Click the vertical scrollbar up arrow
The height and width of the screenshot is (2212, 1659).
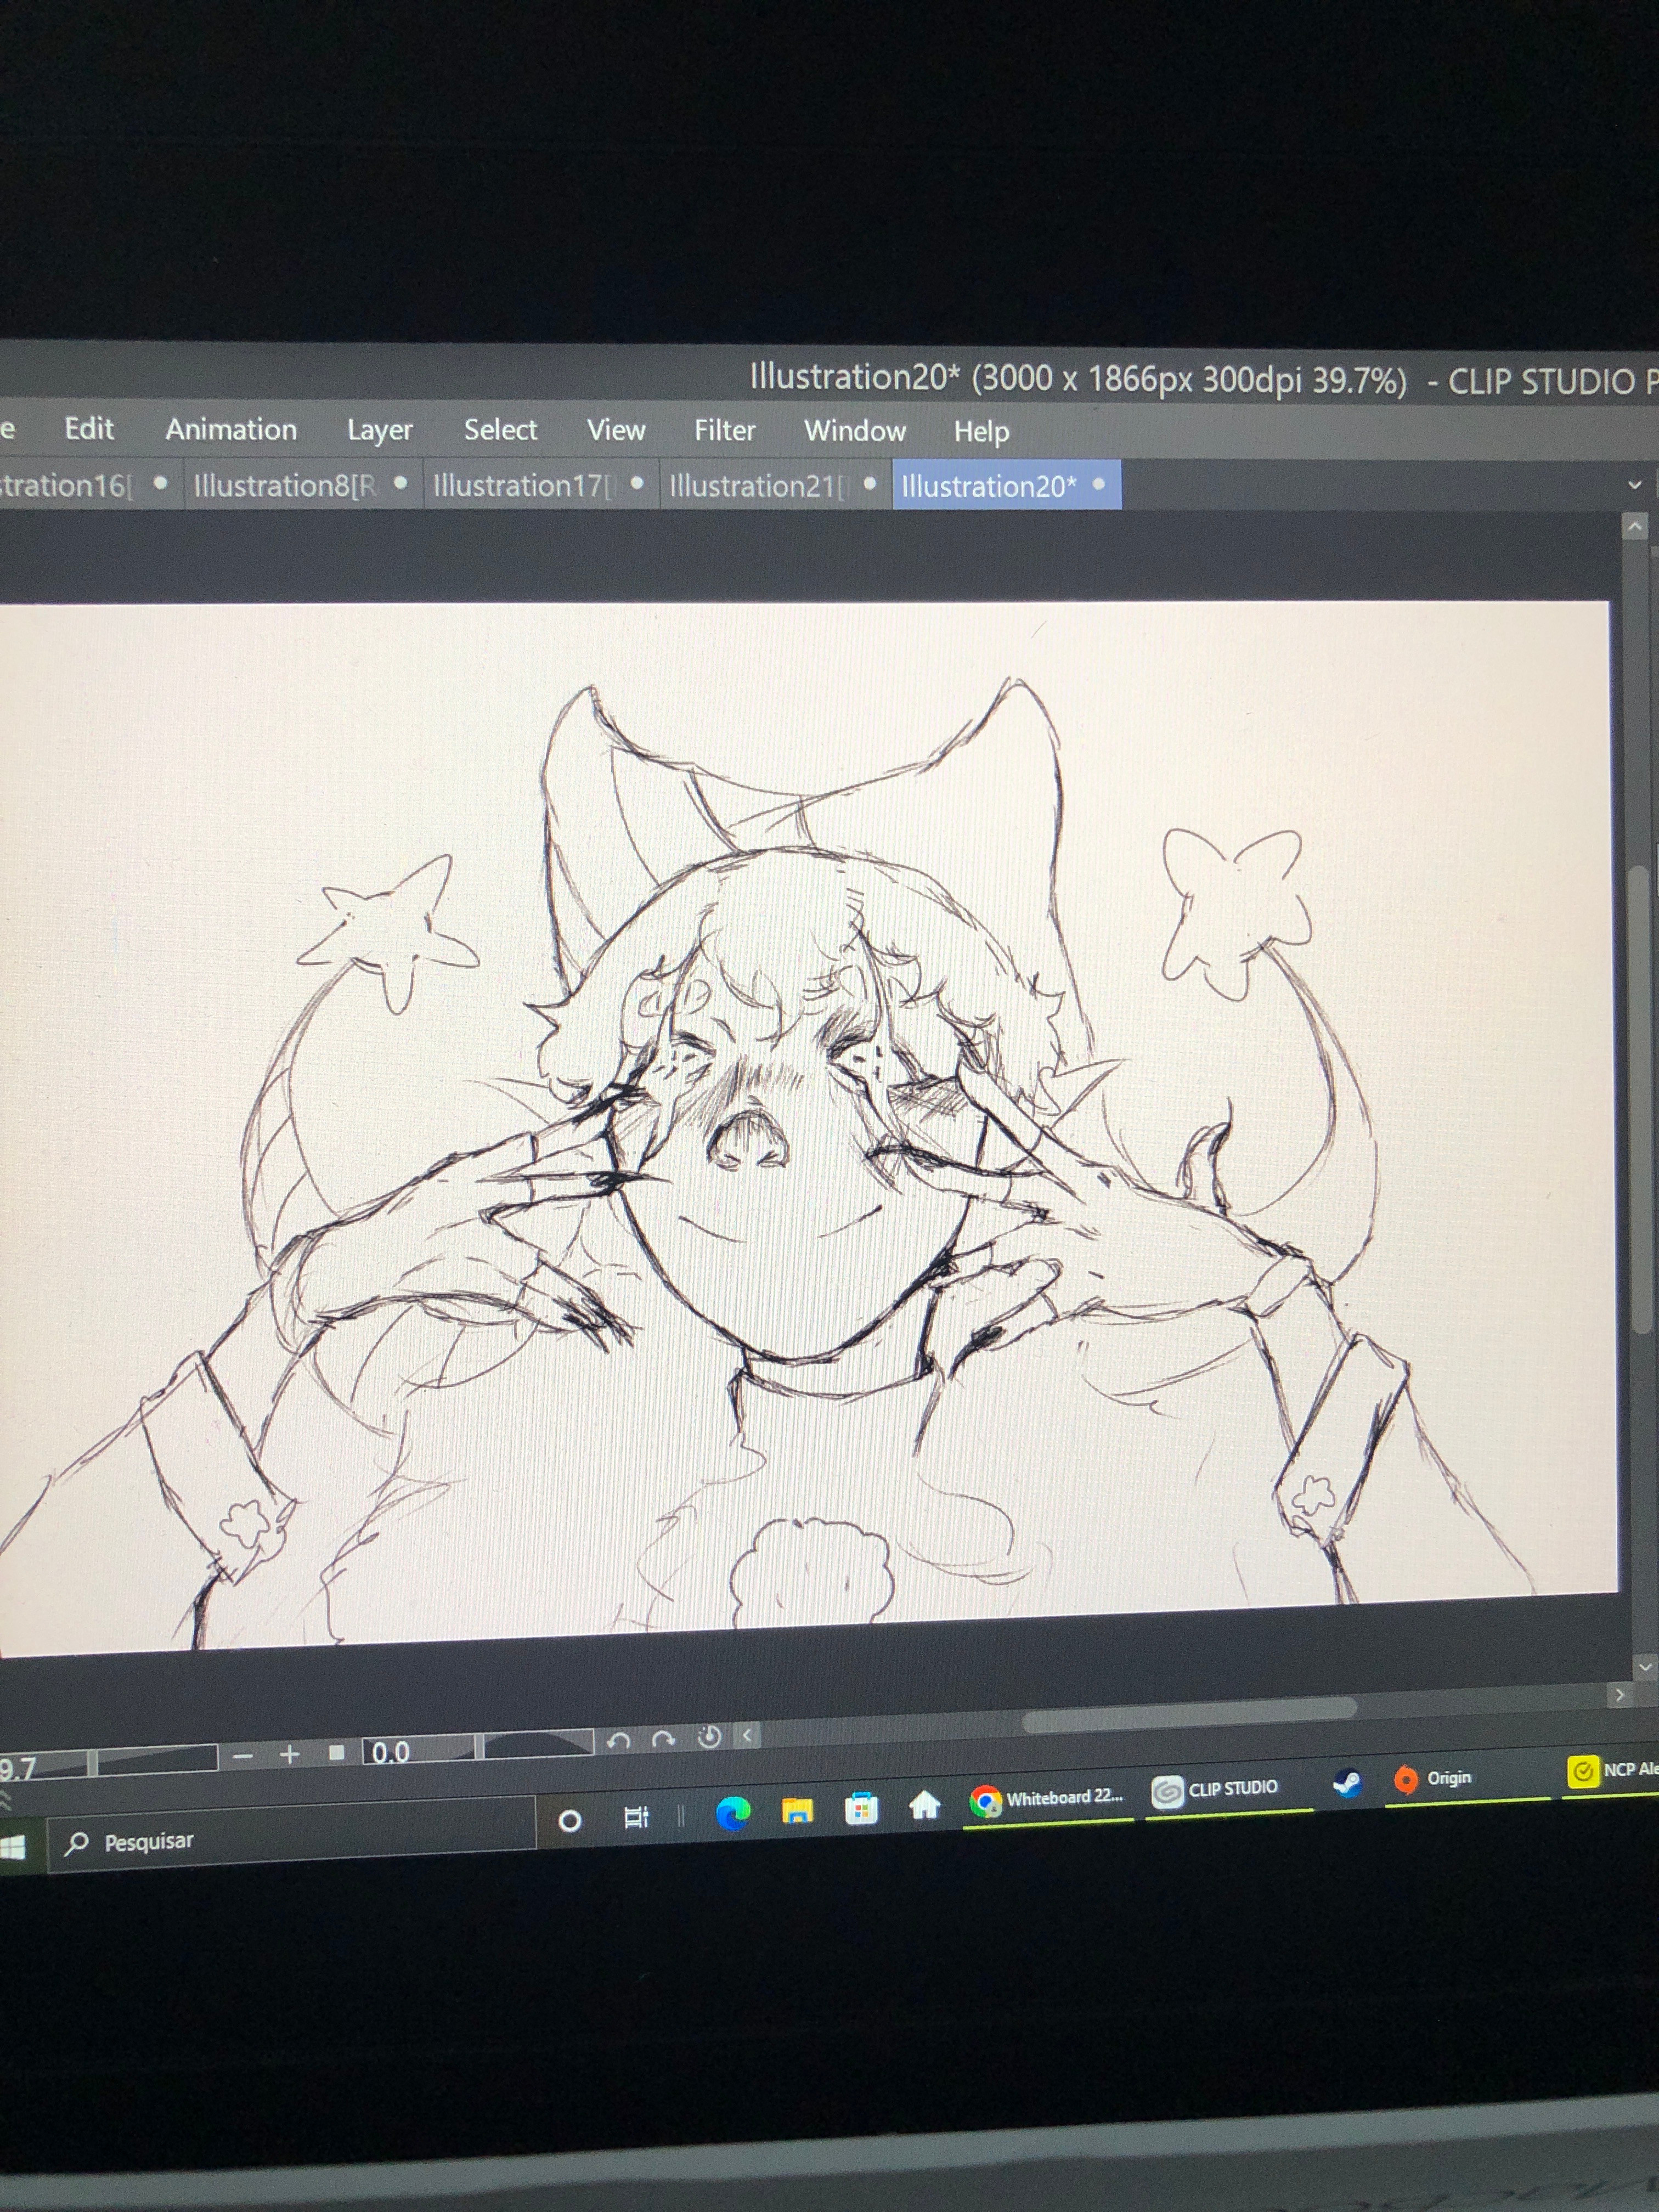point(1635,526)
